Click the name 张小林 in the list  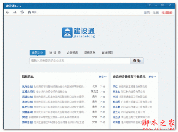coord(116,107)
